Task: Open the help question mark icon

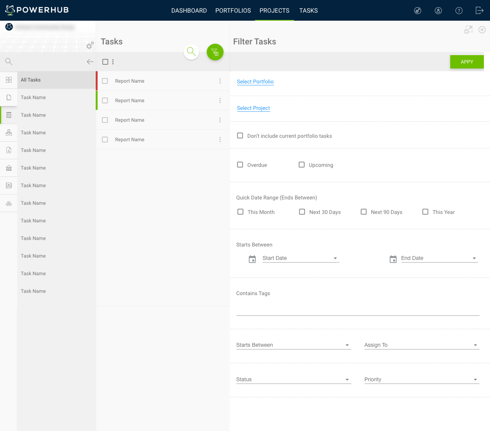Action: pyautogui.click(x=459, y=11)
